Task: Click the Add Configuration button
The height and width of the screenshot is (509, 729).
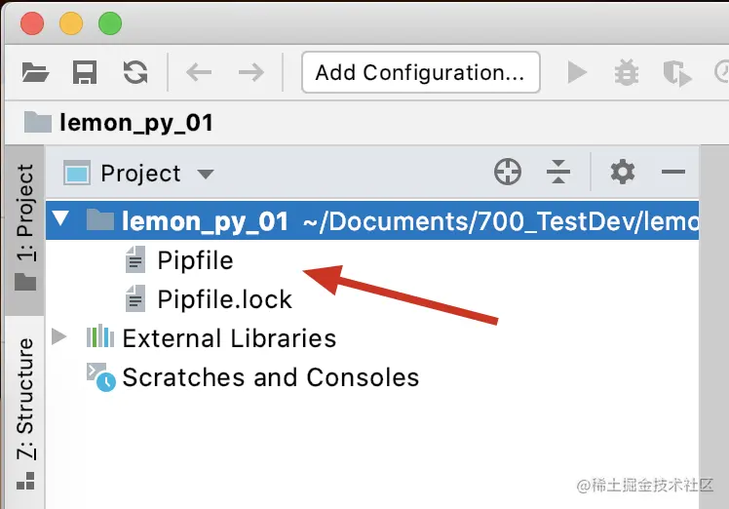Action: (420, 72)
